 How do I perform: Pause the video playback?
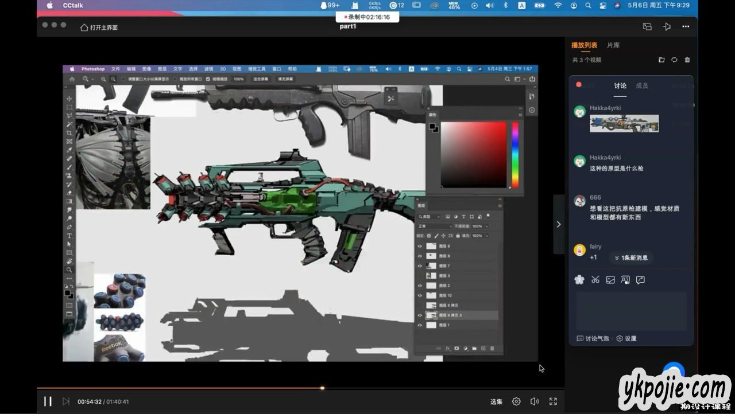coord(48,401)
